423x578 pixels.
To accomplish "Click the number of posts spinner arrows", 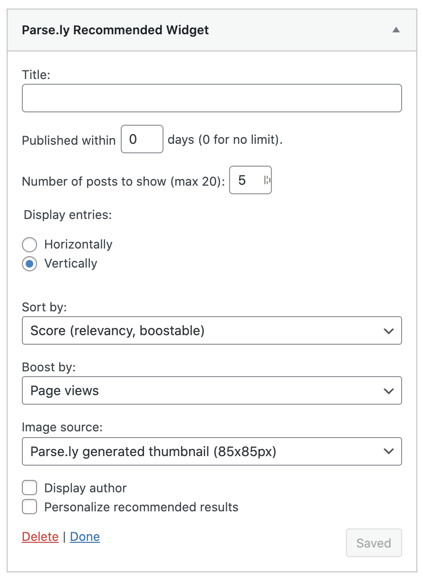I will pos(267,180).
